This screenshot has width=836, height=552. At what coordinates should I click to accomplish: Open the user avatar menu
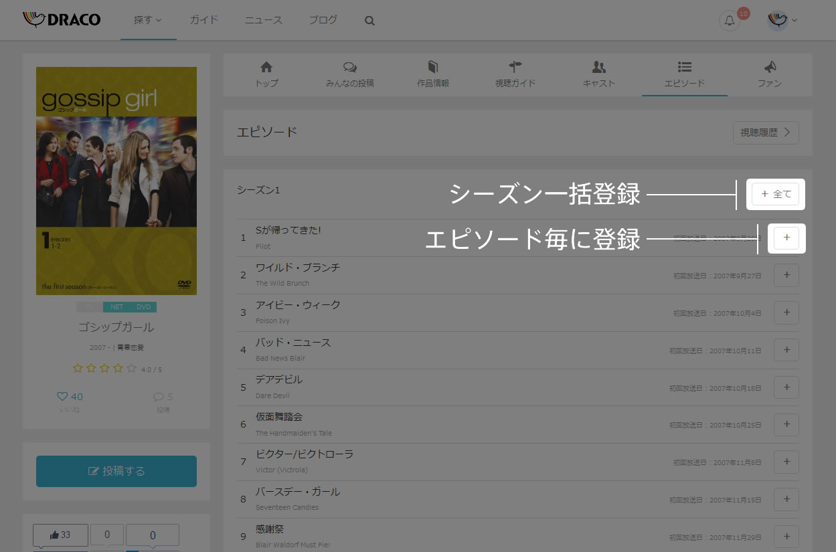pos(782,21)
